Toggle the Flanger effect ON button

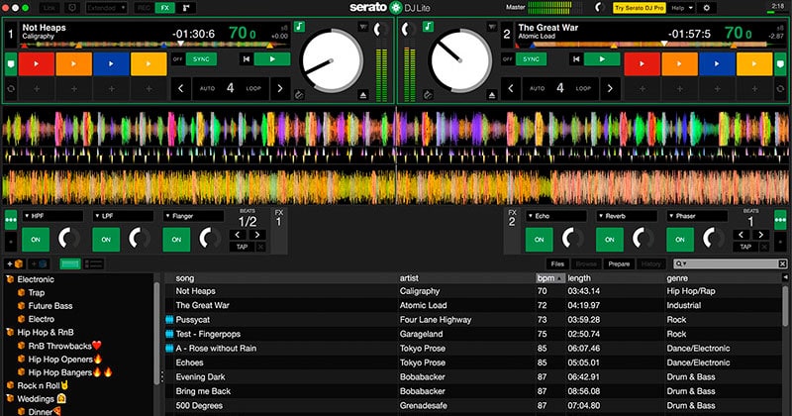[x=176, y=240]
